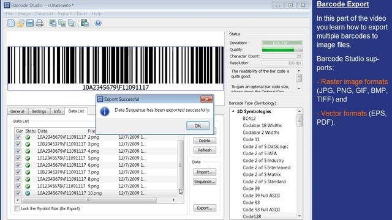Click OK in the Export Successful dialog
392x220 pixels.
198,126
